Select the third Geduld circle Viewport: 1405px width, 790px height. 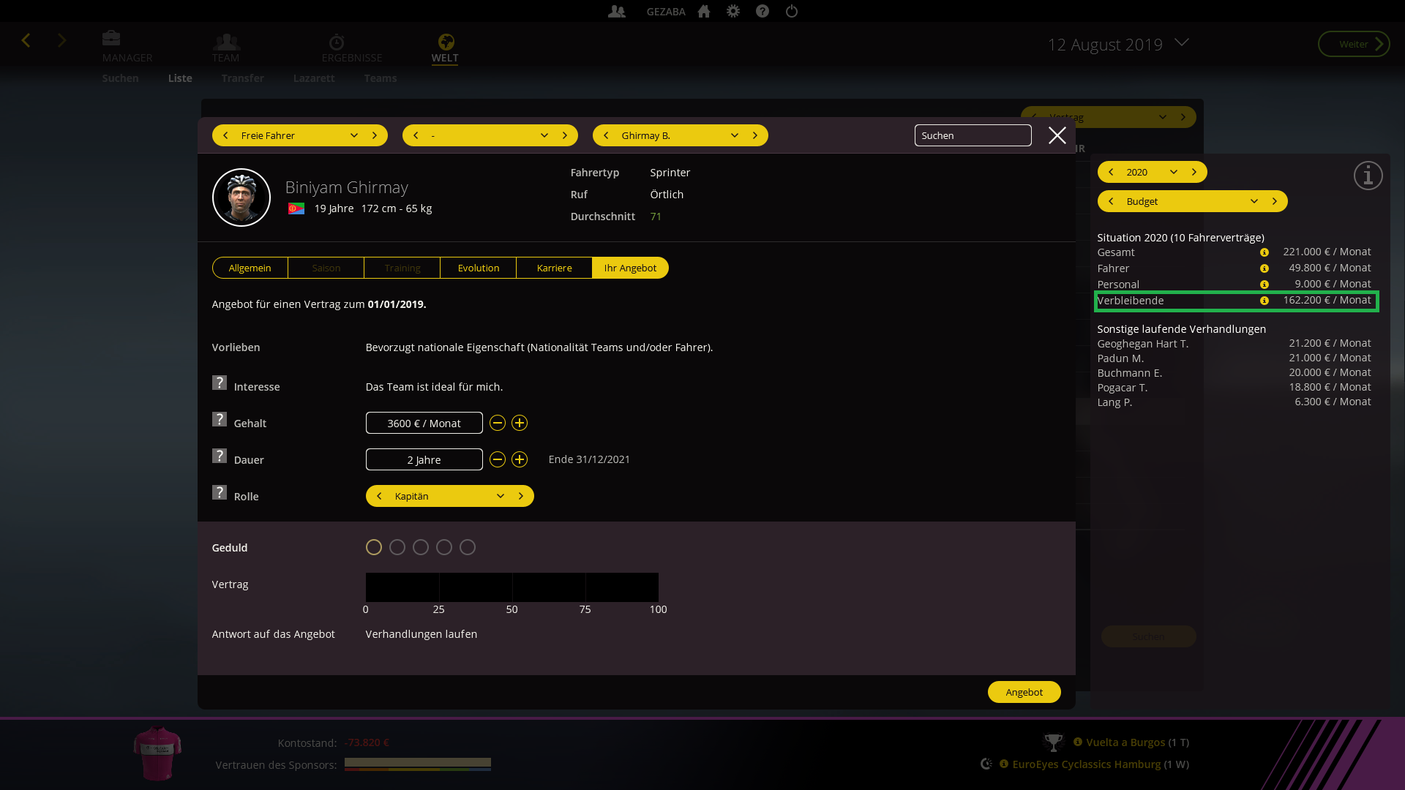[421, 547]
